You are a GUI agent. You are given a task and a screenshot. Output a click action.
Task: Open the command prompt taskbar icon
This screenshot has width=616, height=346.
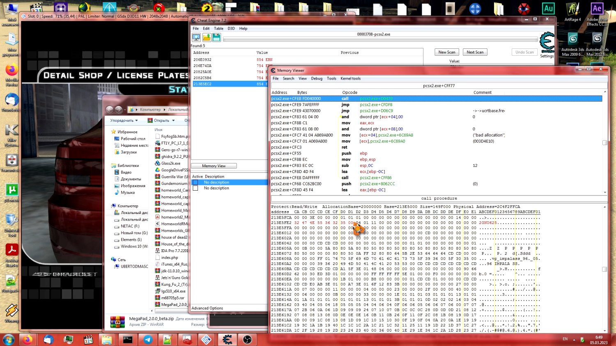(x=128, y=339)
